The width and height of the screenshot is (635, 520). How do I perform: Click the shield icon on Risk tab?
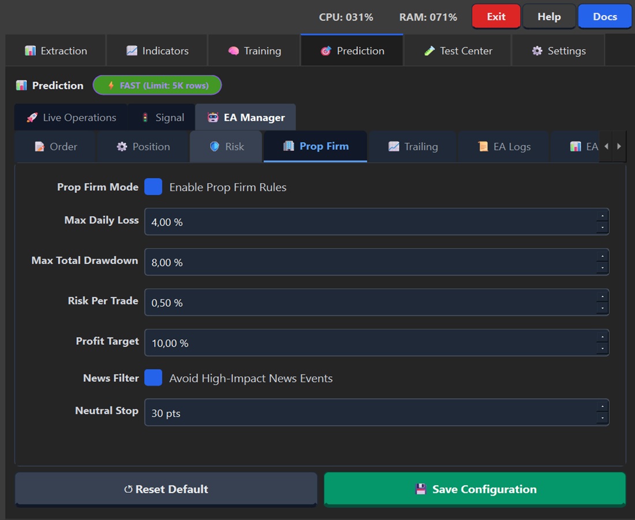[214, 147]
